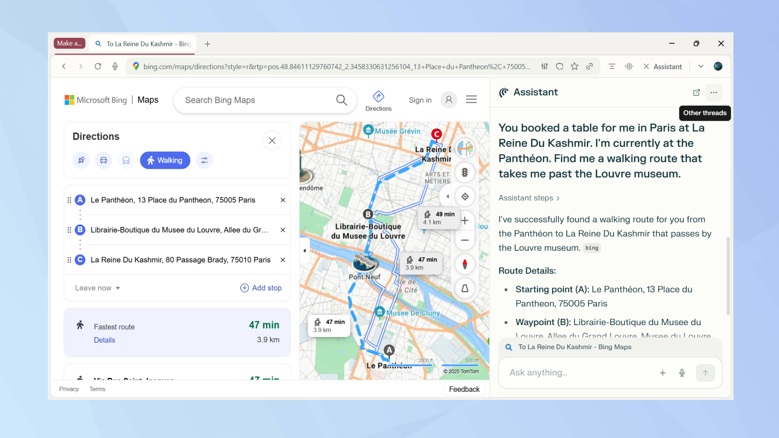
Task: Open the Assistant dropdown chevron in toolbar
Action: [700, 66]
